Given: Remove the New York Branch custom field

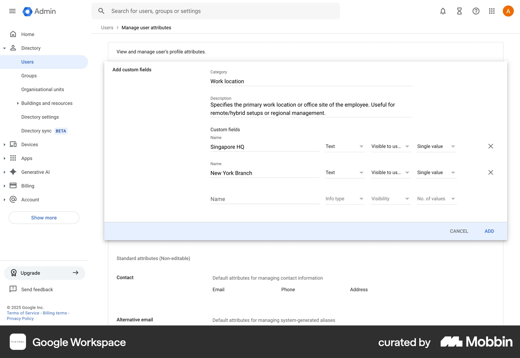Looking at the screenshot, I should (x=491, y=172).
